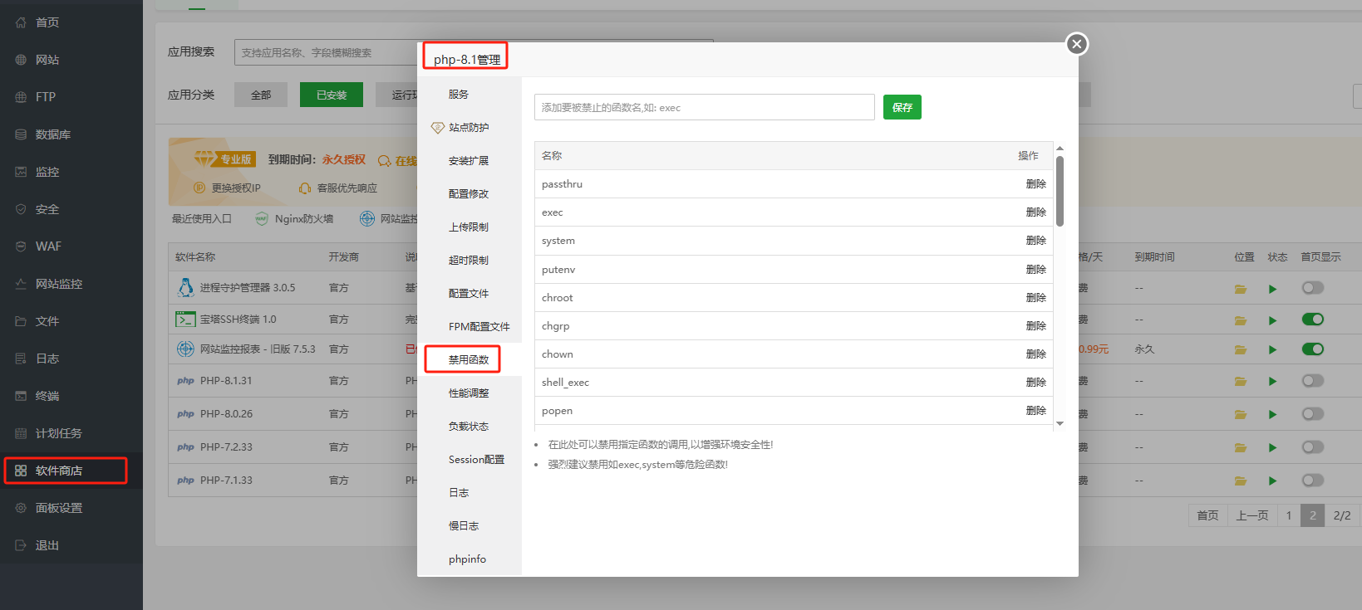Switch to the 配置修改 tab
The width and height of the screenshot is (1362, 610).
pyautogui.click(x=469, y=194)
